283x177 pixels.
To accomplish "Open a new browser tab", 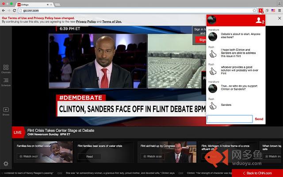I will [x=57, y=5].
